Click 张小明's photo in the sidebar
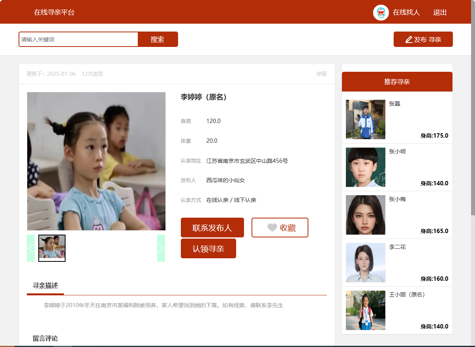Viewport: 475px width, 347px height. pyautogui.click(x=365, y=167)
